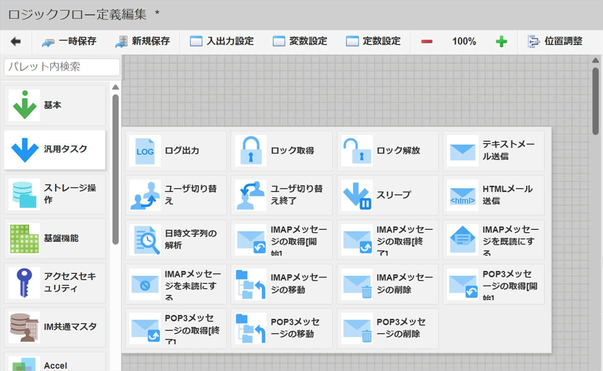Click the back arrow icon

tap(15, 41)
